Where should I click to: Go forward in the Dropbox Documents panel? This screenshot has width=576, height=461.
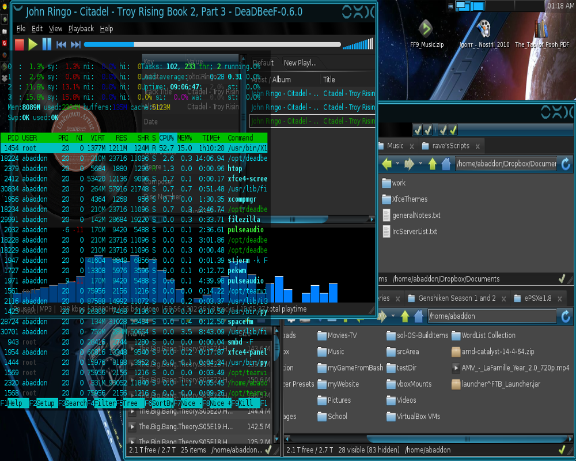(x=409, y=164)
